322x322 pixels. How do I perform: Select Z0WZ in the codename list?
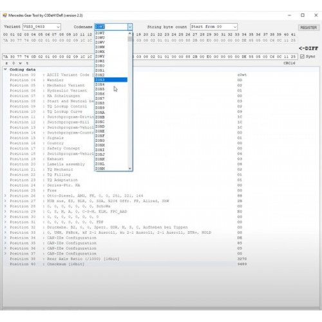tap(111, 61)
